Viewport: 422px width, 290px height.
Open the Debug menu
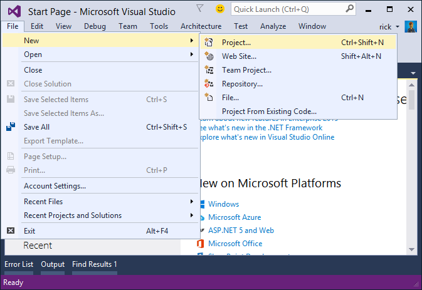(x=95, y=26)
